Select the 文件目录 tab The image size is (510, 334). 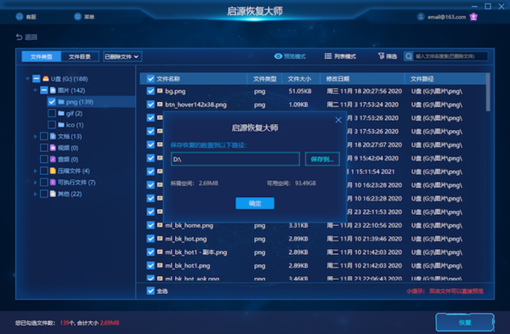click(x=80, y=57)
